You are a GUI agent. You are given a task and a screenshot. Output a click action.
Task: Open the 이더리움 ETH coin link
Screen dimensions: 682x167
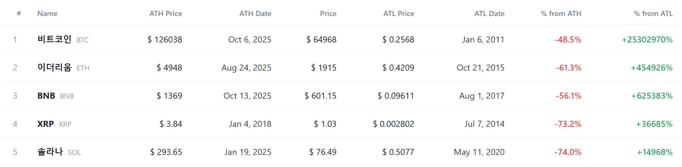point(63,67)
